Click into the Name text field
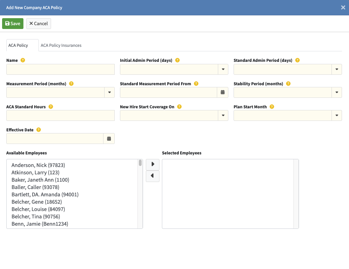The width and height of the screenshot is (349, 269). (x=60, y=70)
